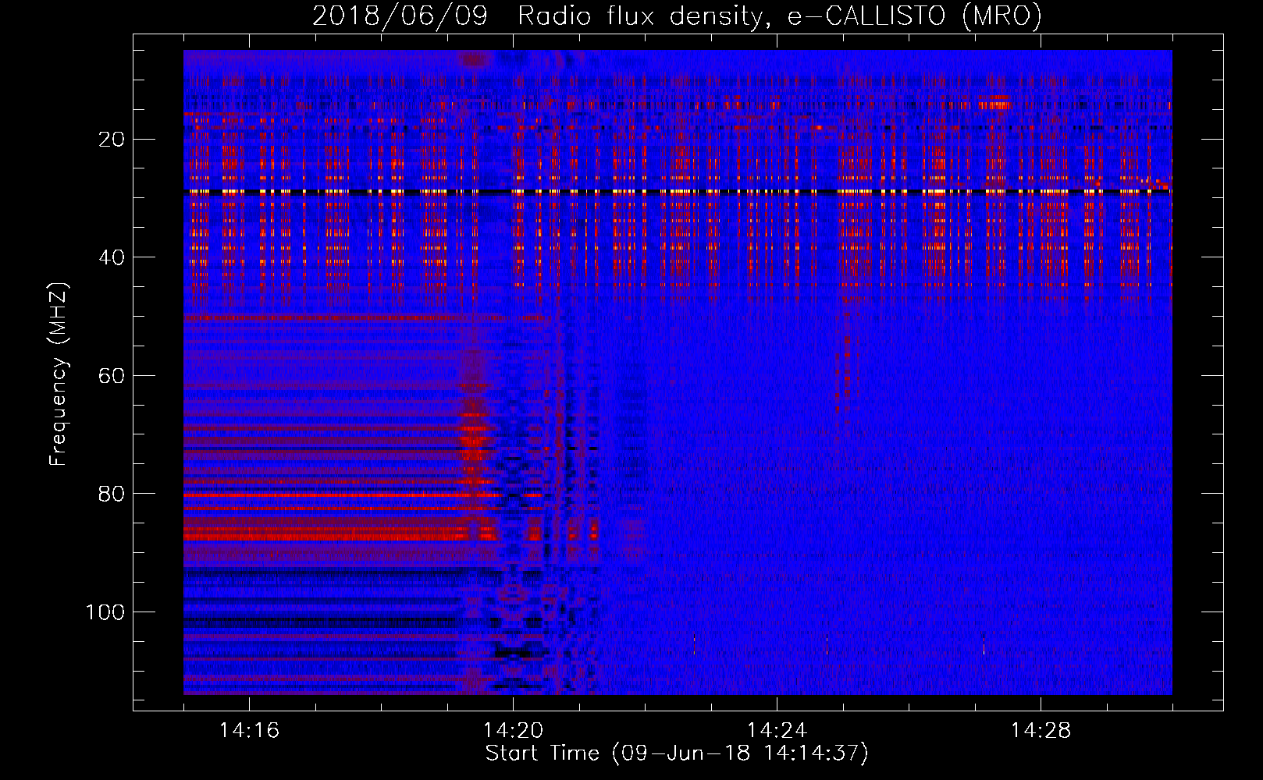Image resolution: width=1263 pixels, height=780 pixels.
Task: Click the 14:28 time tick label
Action: 1041,731
